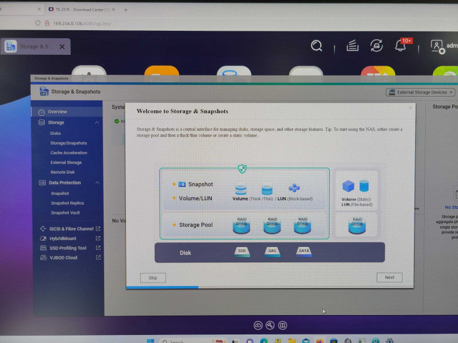Click Storage & Snapshots window header icon
Image resolution: width=458 pixels, height=343 pixels.
[x=44, y=91]
